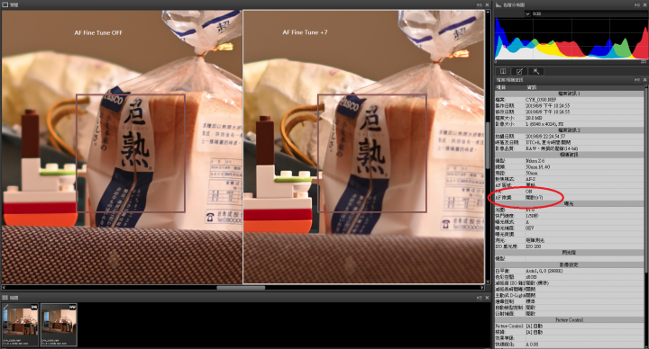This screenshot has width=649, height=349.
Task: Click the 0EV exposure compensation value
Action: pyautogui.click(x=529, y=228)
